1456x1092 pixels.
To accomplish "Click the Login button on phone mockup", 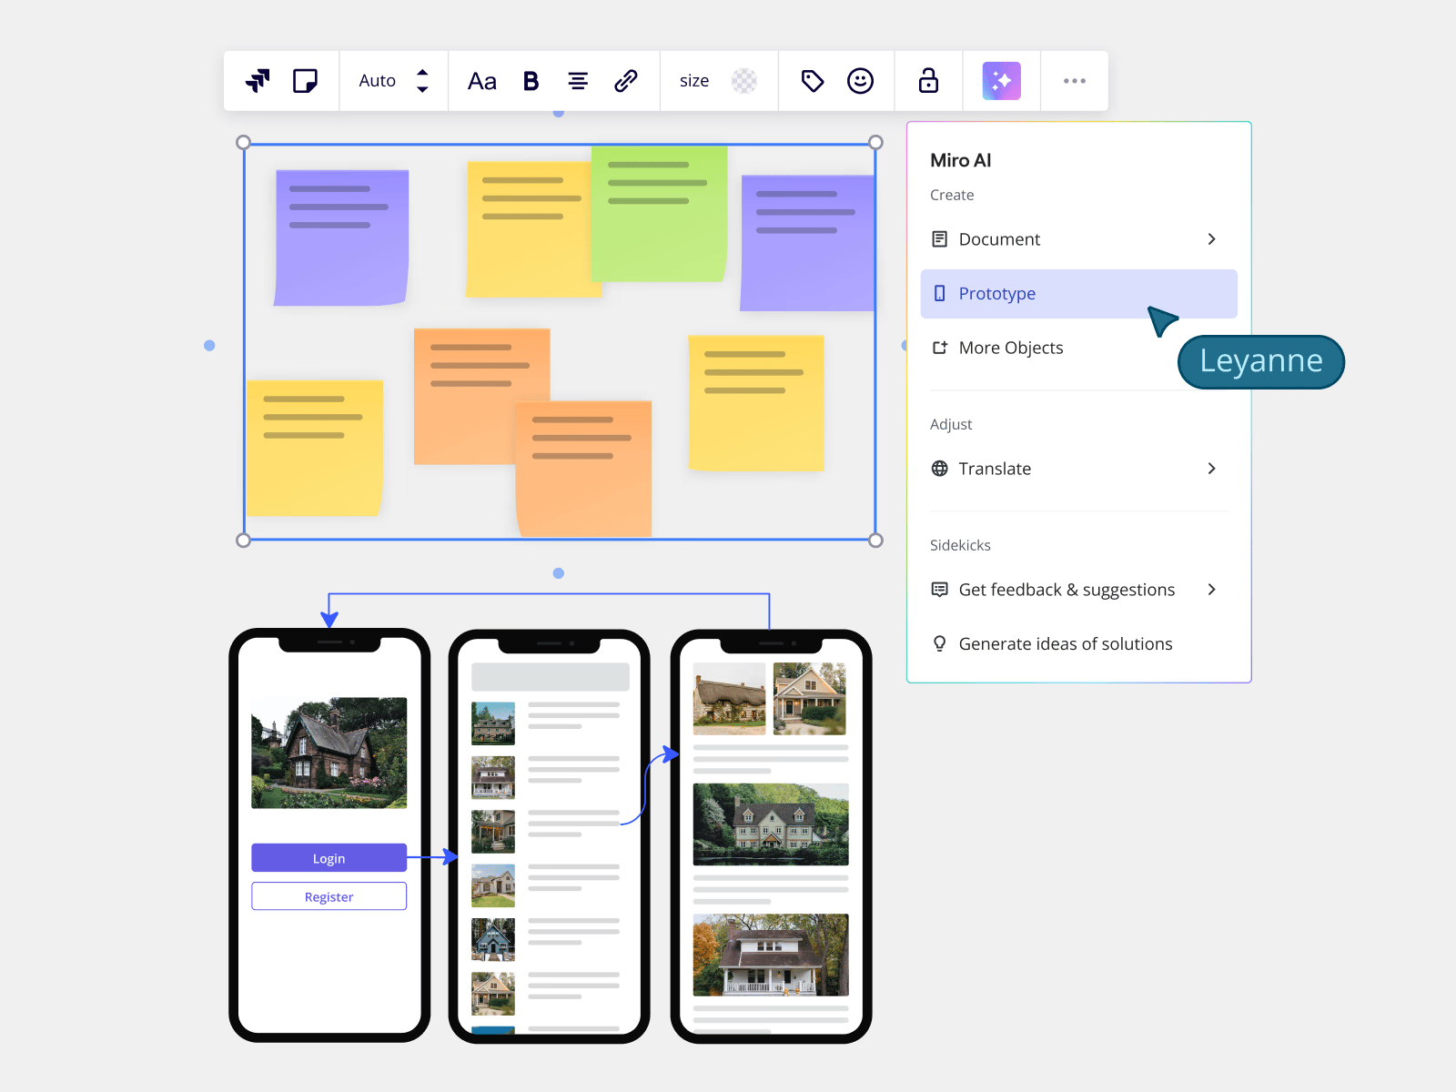I will 329,858.
